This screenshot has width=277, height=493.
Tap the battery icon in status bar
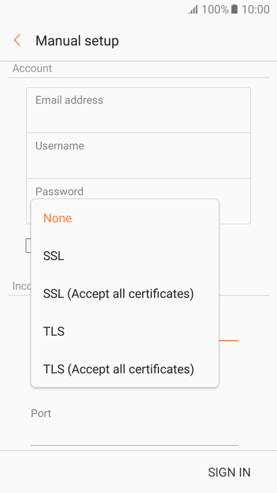tap(234, 9)
